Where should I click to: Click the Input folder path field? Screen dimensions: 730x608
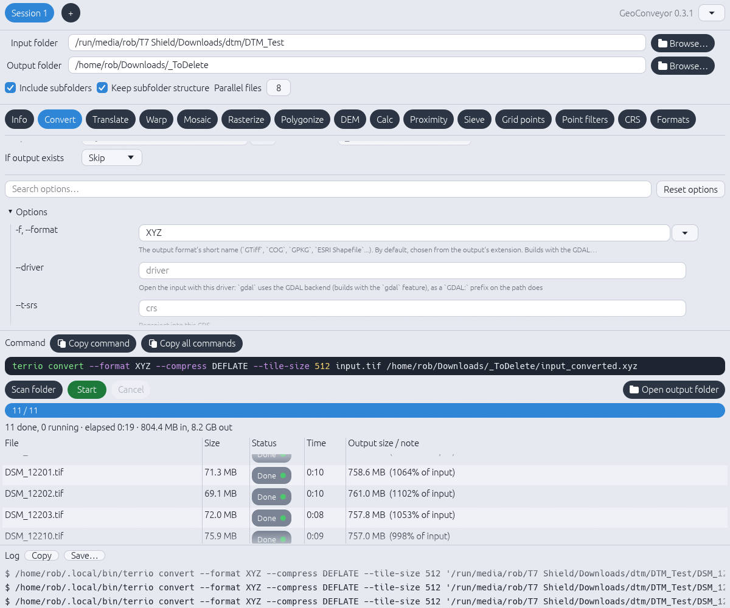click(356, 43)
